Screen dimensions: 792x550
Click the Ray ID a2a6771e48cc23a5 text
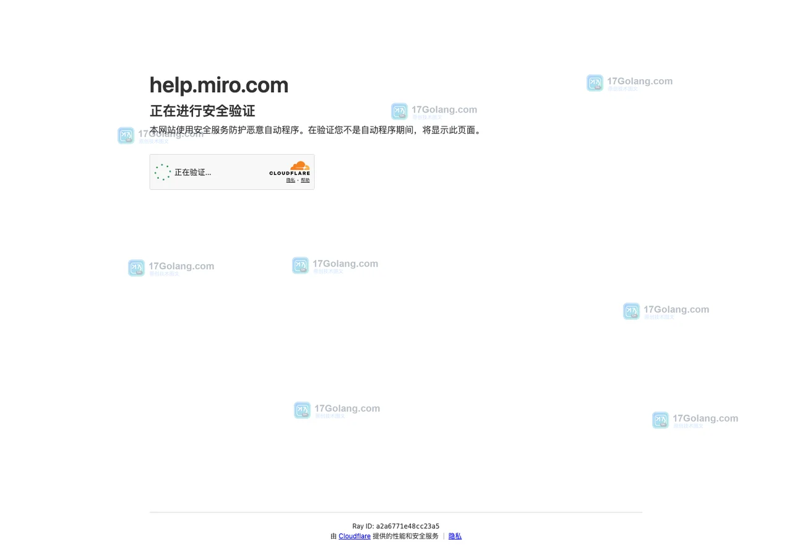[396, 526]
